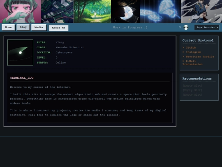This screenshot has height=167, width=222.
Task: Visit the Neocities Profile link
Action: click(200, 56)
